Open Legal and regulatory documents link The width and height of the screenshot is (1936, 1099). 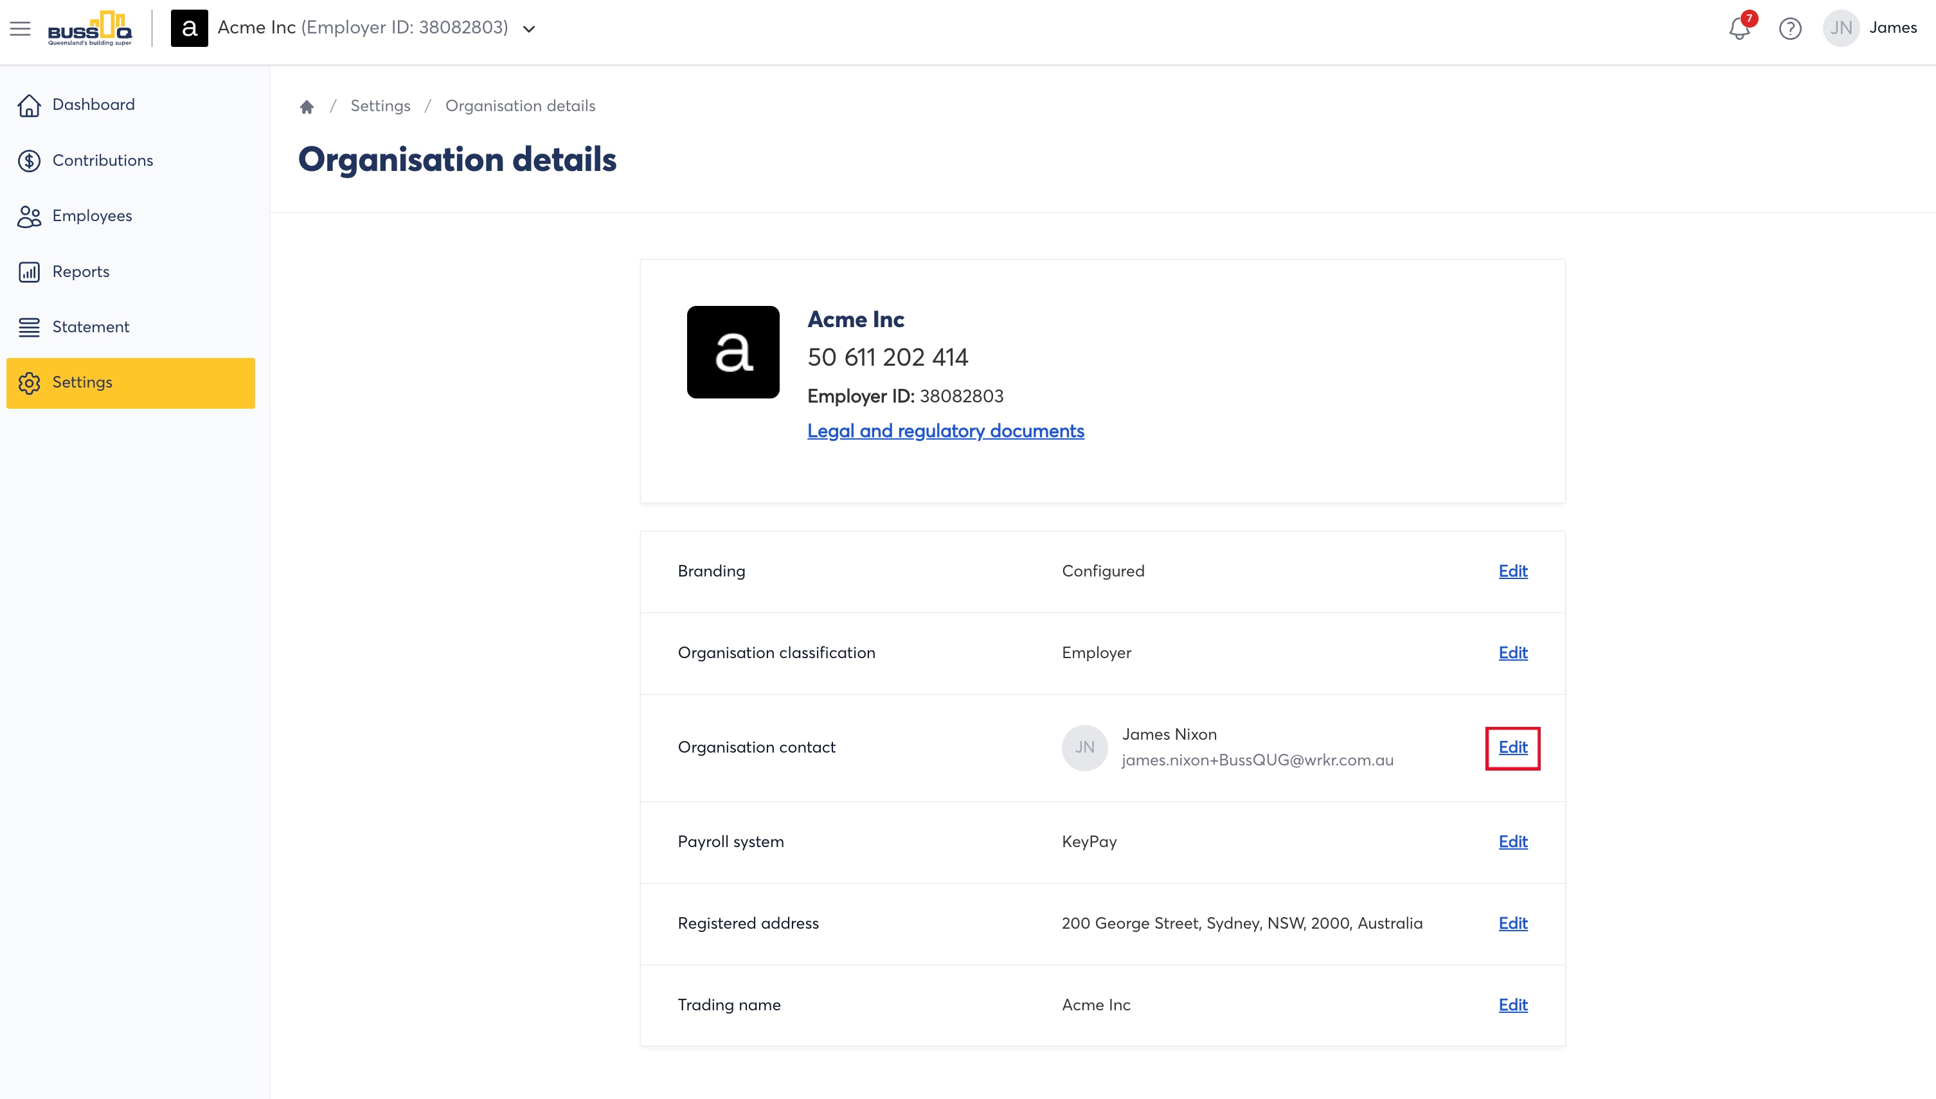pos(946,431)
